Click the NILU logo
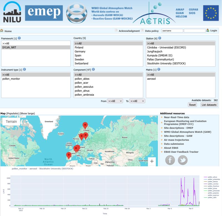Viewport: 222px width, 216px height. [12, 12]
